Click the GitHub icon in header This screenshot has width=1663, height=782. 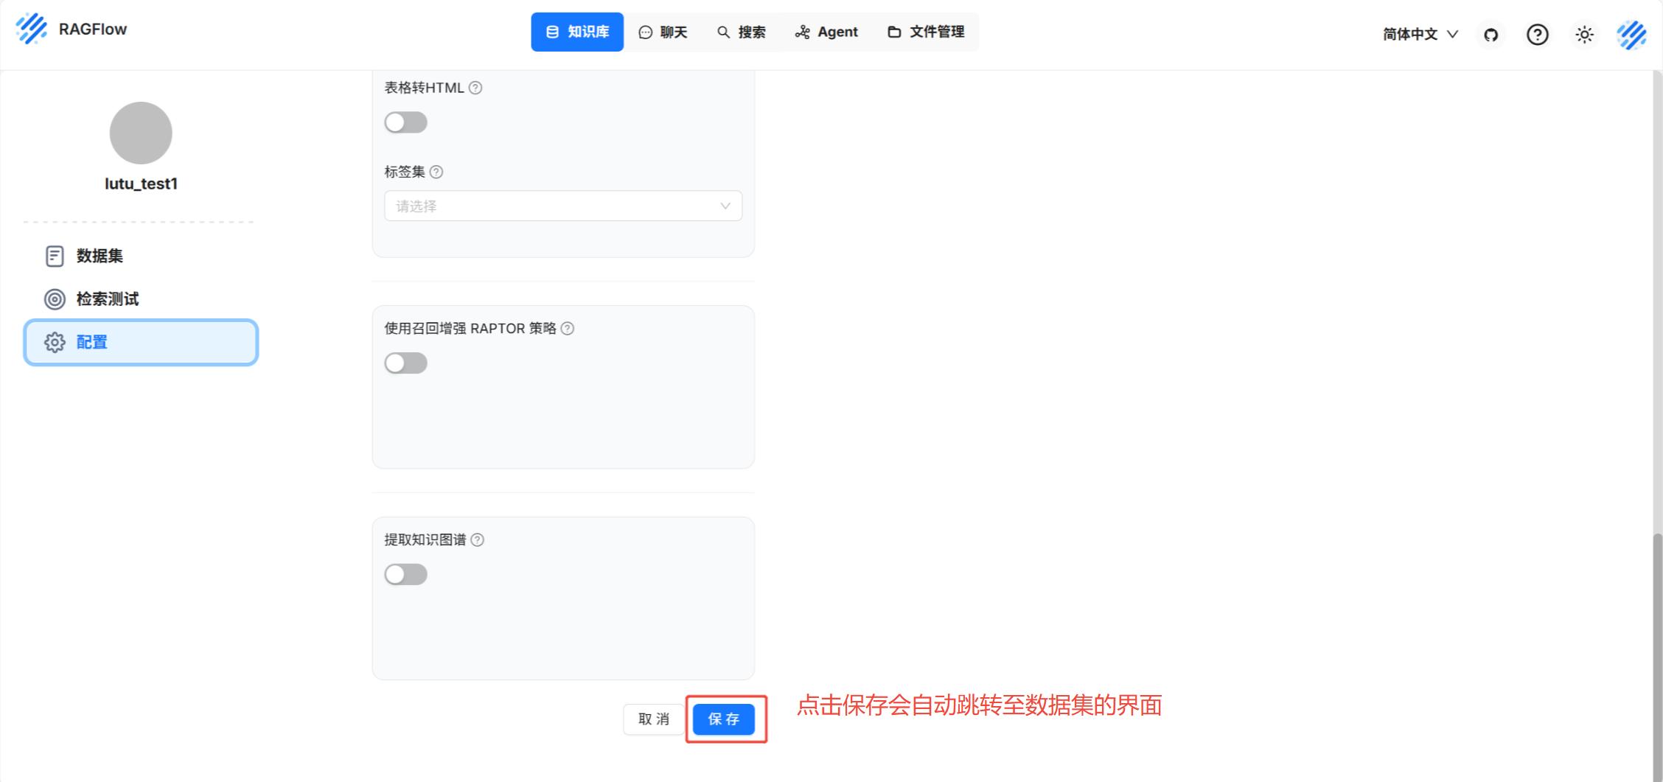coord(1491,35)
